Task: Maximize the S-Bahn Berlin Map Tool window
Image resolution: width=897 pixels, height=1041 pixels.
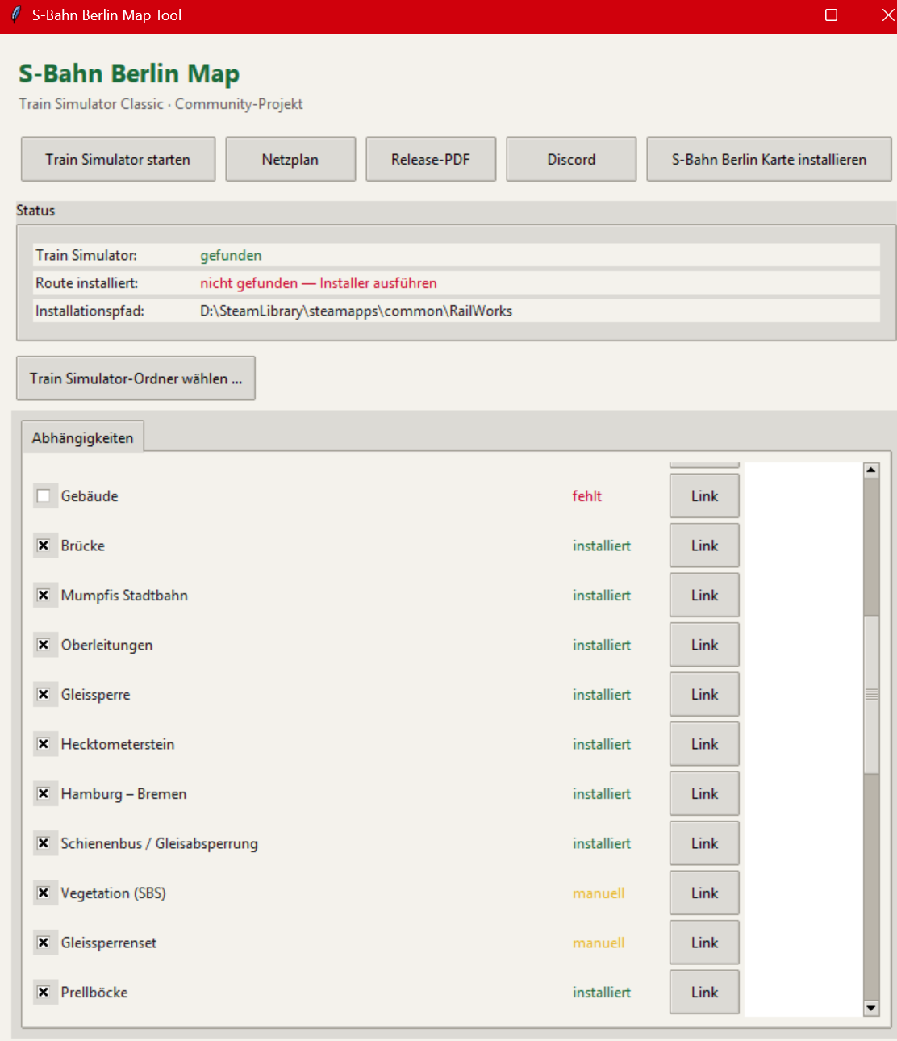Action: pyautogui.click(x=831, y=15)
